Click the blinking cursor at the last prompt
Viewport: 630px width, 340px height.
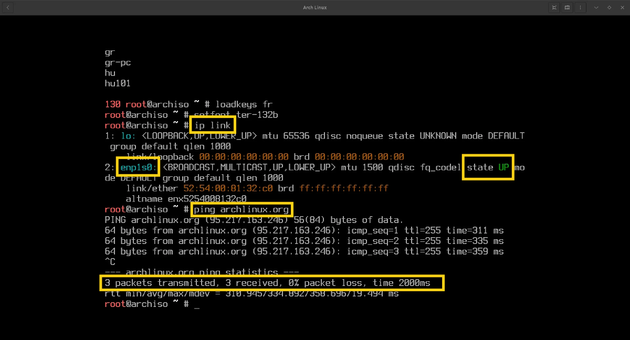[197, 304]
